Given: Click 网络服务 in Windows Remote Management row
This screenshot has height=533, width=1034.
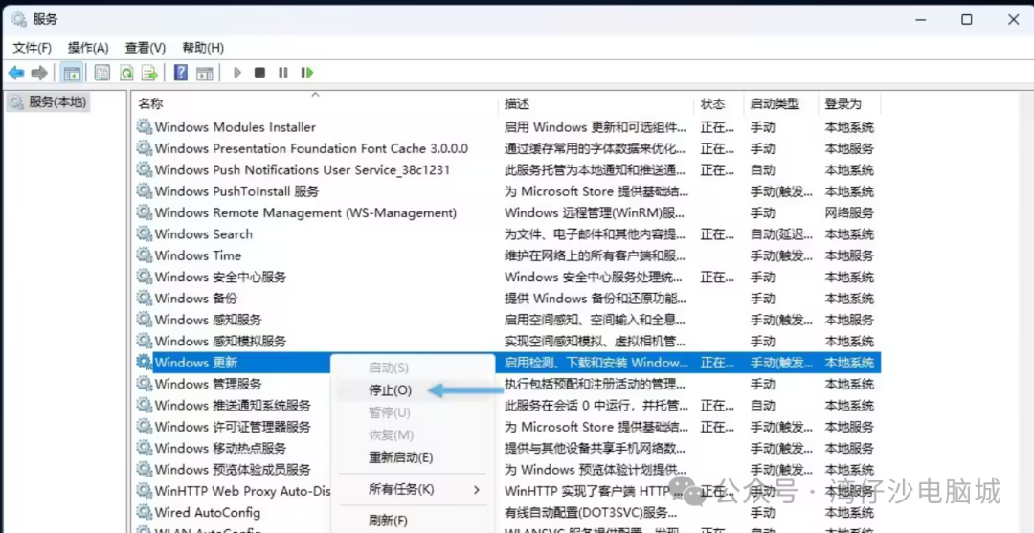Looking at the screenshot, I should point(848,212).
